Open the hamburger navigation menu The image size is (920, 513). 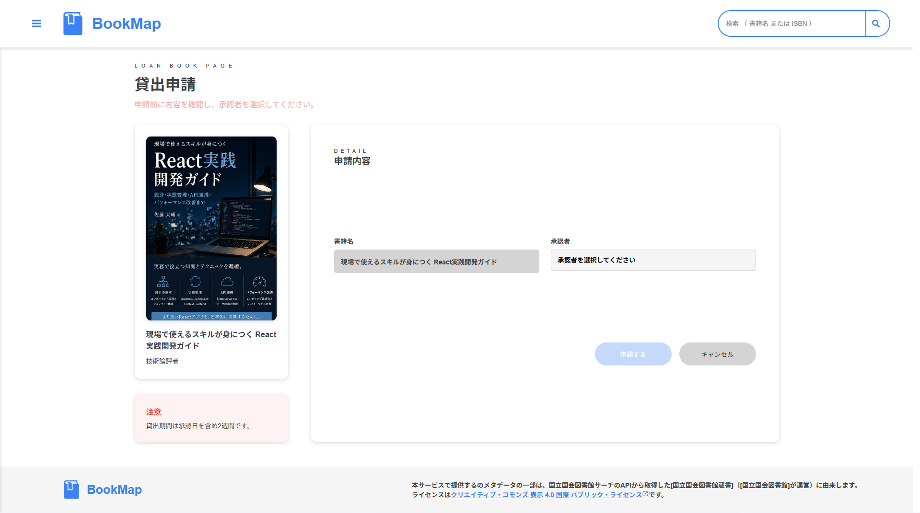(36, 23)
